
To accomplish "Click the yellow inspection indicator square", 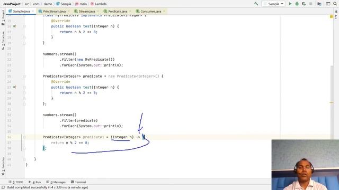I will coord(331,16).
